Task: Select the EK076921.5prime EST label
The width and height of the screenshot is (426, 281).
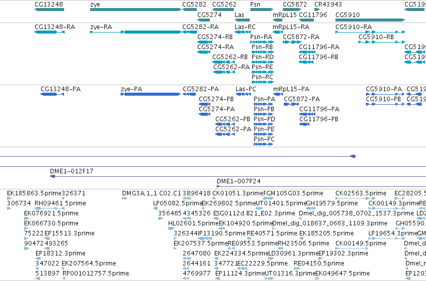Action: tap(52, 213)
